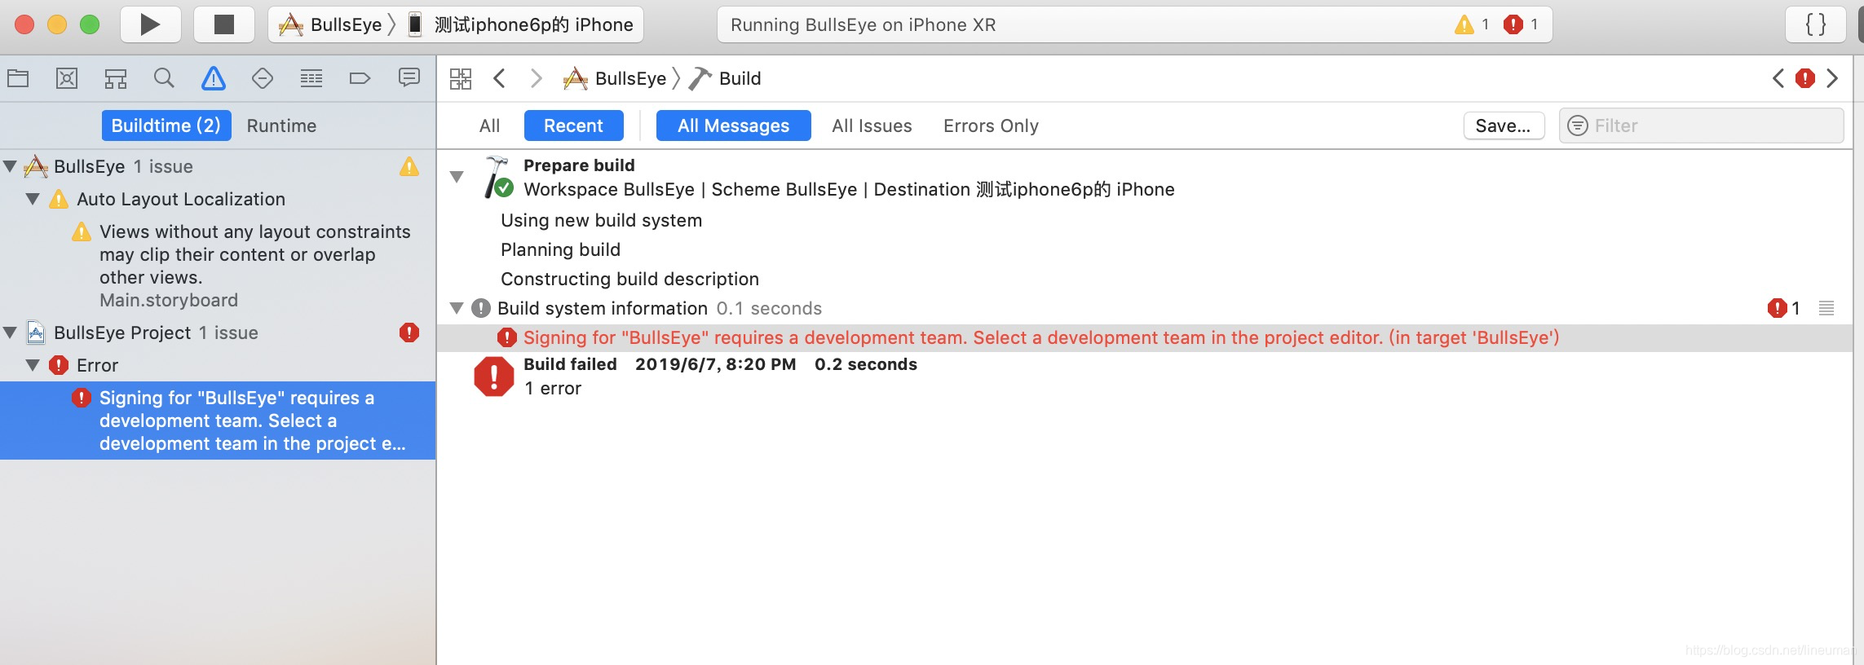
Task: Click BullsEye Project error badge in navigator
Action: pos(409,332)
